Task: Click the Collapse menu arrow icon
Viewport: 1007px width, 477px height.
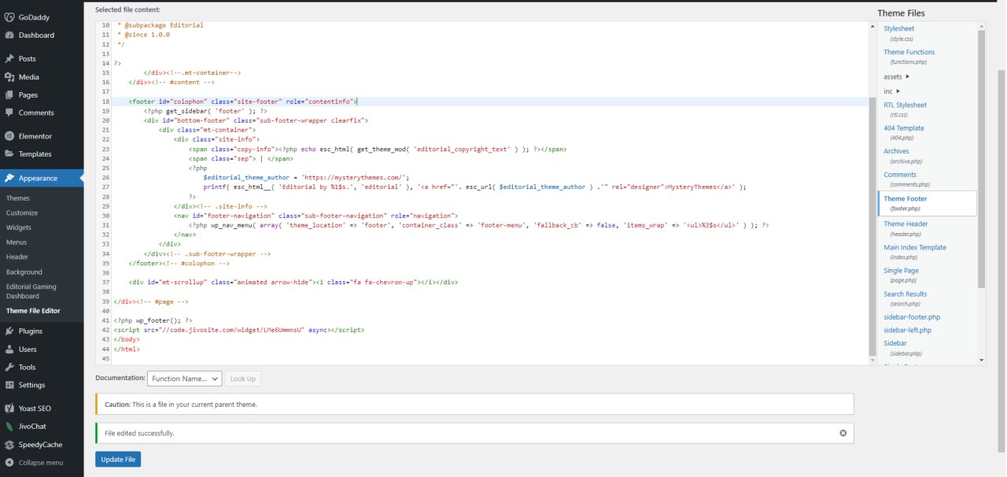Action: coord(9,463)
